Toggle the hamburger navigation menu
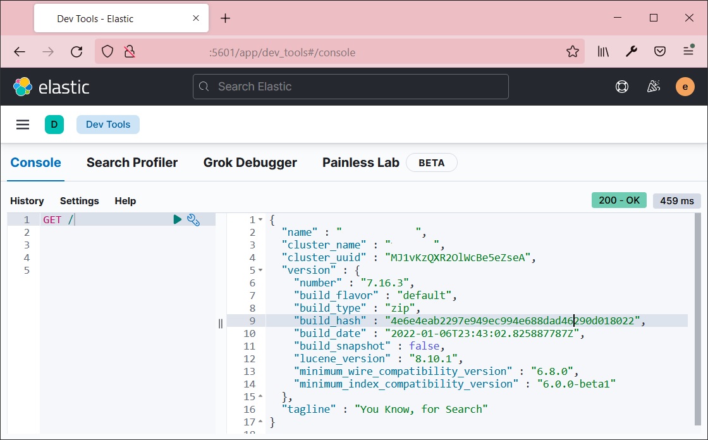This screenshot has width=708, height=440. [x=23, y=125]
